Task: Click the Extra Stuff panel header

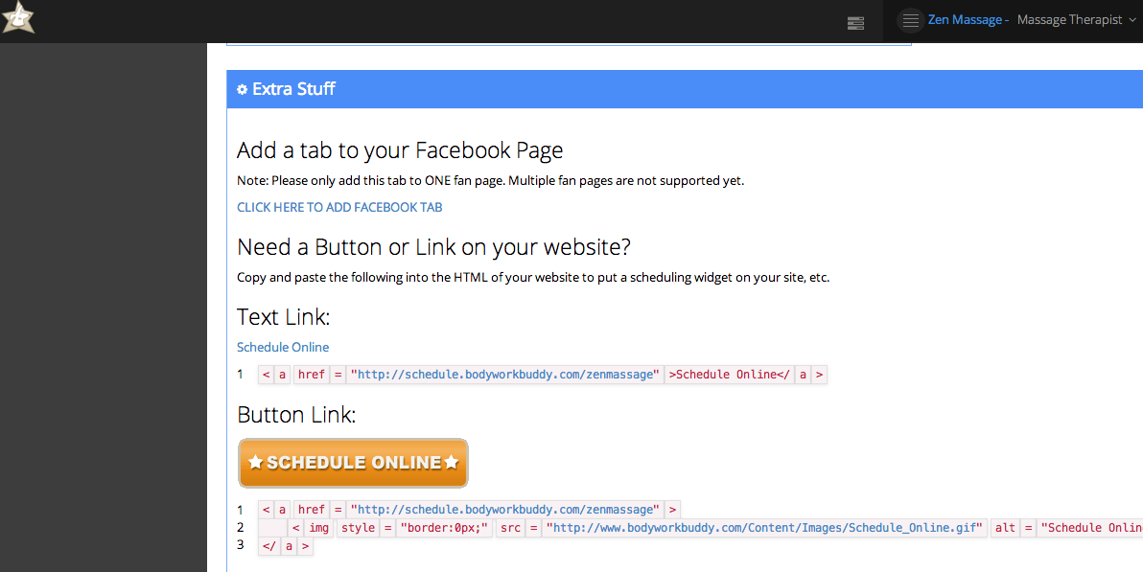Action: tap(671, 89)
